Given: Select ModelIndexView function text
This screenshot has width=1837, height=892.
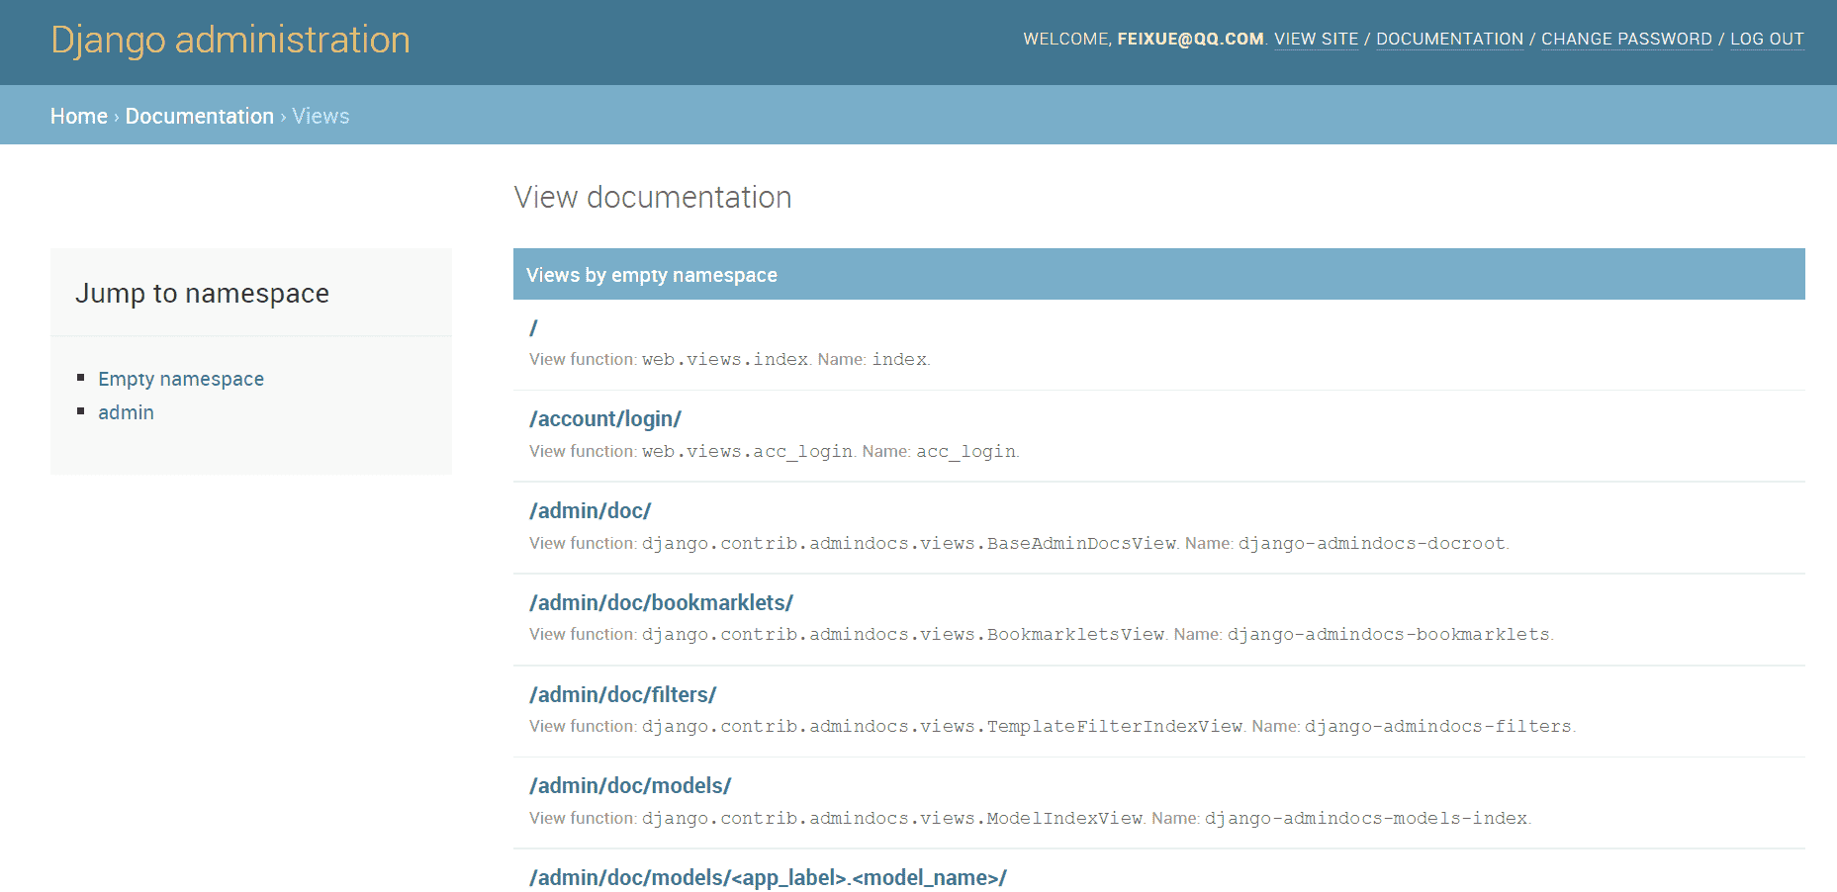Looking at the screenshot, I should pyautogui.click(x=892, y=819).
